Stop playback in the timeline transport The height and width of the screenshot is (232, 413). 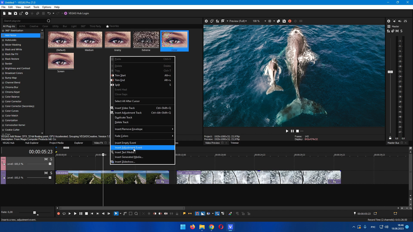(86, 214)
